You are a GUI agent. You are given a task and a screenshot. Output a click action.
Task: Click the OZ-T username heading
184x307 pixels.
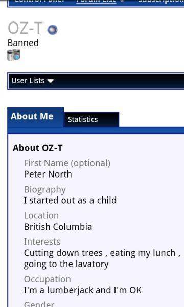(x=25, y=28)
